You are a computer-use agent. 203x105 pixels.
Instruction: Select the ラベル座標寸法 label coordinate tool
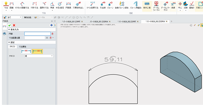point(92,5)
